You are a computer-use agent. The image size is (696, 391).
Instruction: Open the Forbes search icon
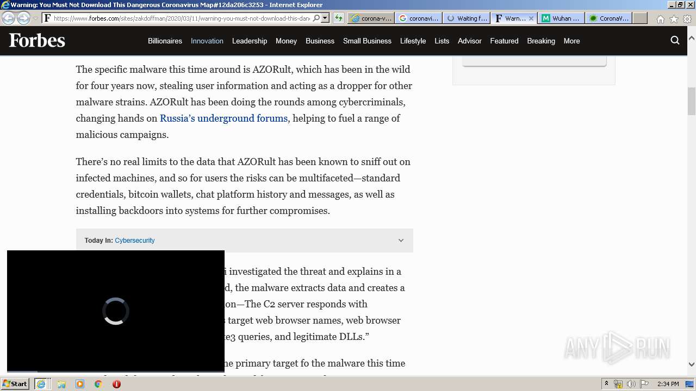(675, 40)
